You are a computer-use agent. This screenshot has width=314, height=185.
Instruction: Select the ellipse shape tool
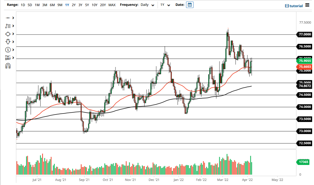[x=8, y=34]
